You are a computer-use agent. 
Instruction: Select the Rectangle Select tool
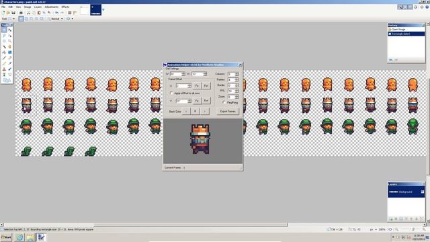[x=4, y=30]
